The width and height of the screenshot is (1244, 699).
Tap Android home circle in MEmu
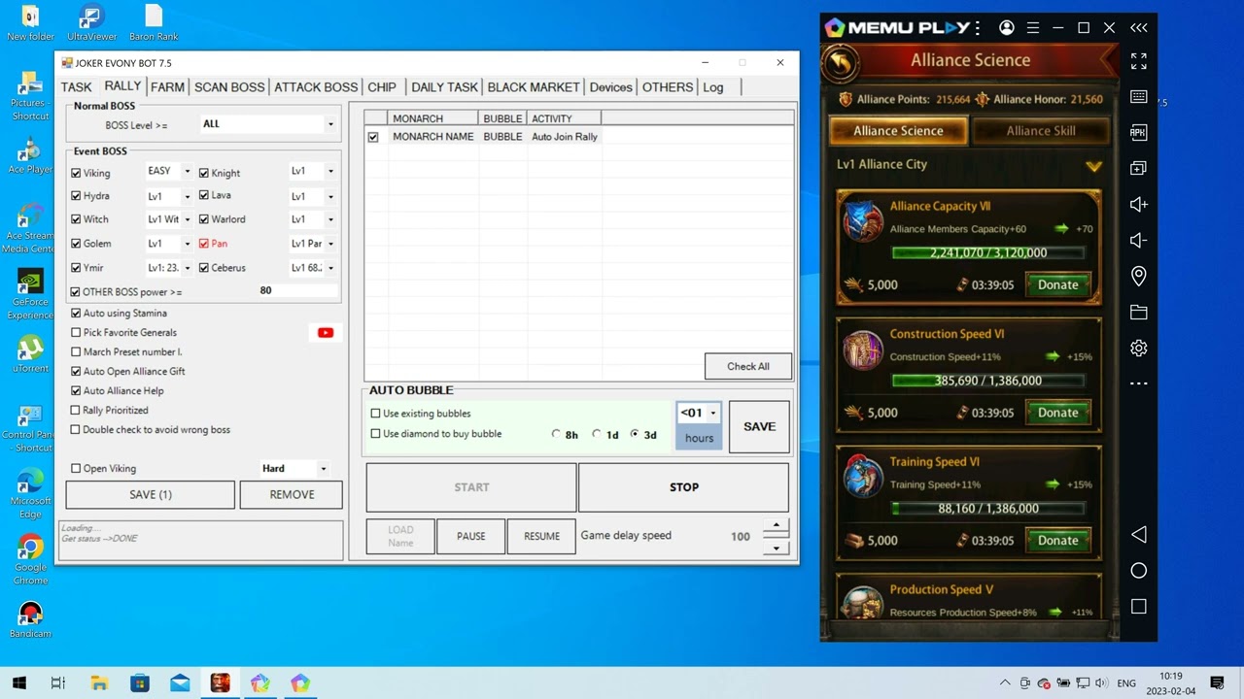click(x=1139, y=571)
